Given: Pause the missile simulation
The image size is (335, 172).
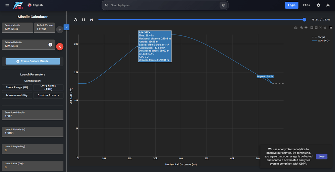Looking at the screenshot, I should click(x=83, y=20).
